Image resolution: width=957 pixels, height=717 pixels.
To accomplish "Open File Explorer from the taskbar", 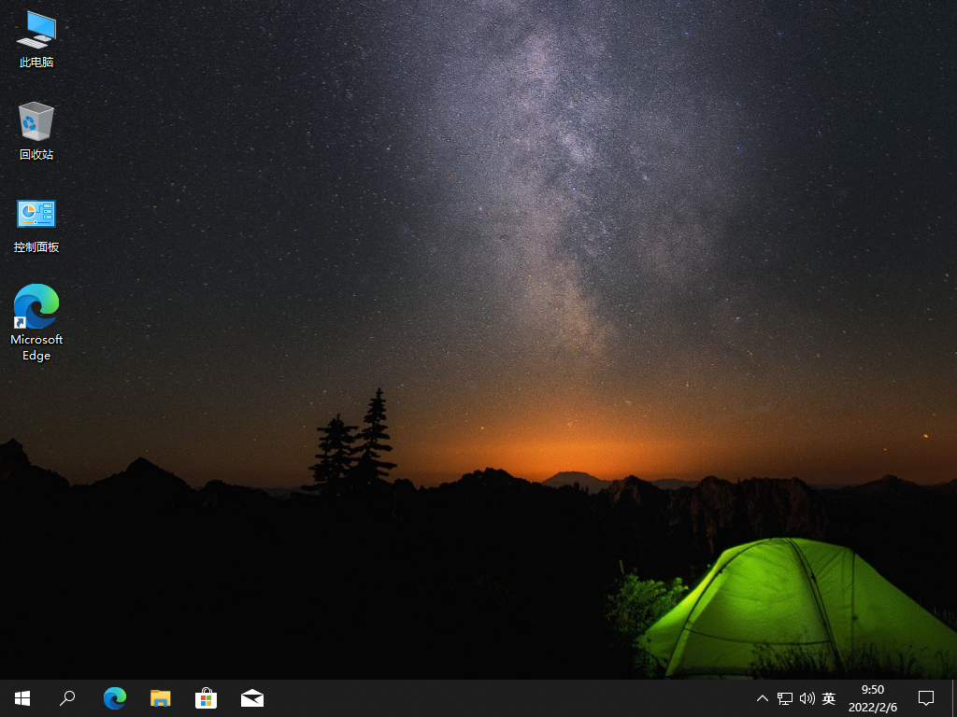I will coord(160,697).
